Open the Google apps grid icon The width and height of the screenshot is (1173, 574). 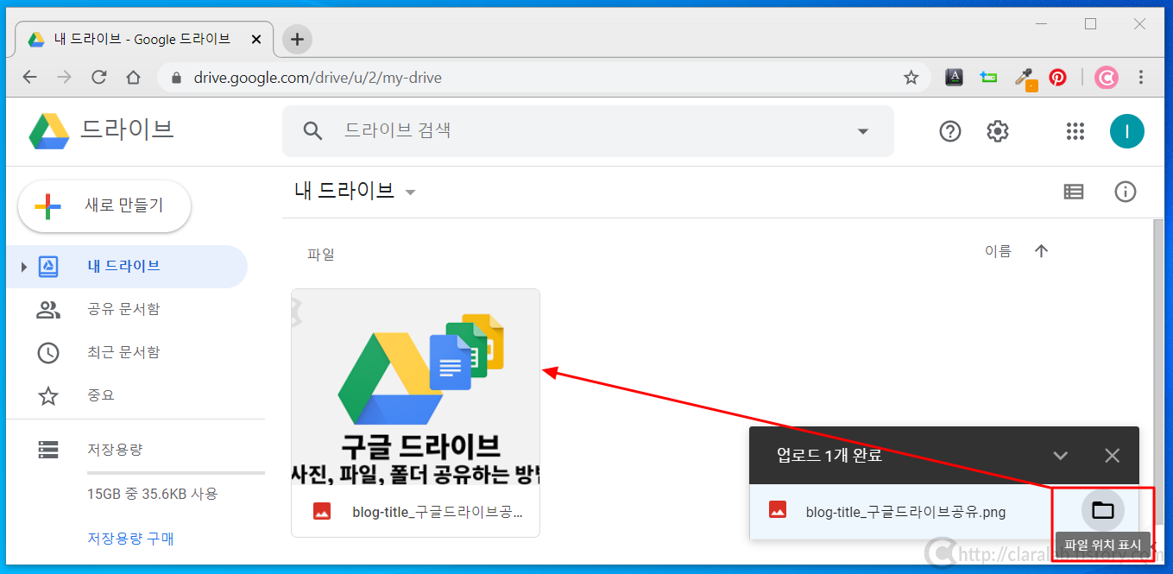click(x=1075, y=131)
